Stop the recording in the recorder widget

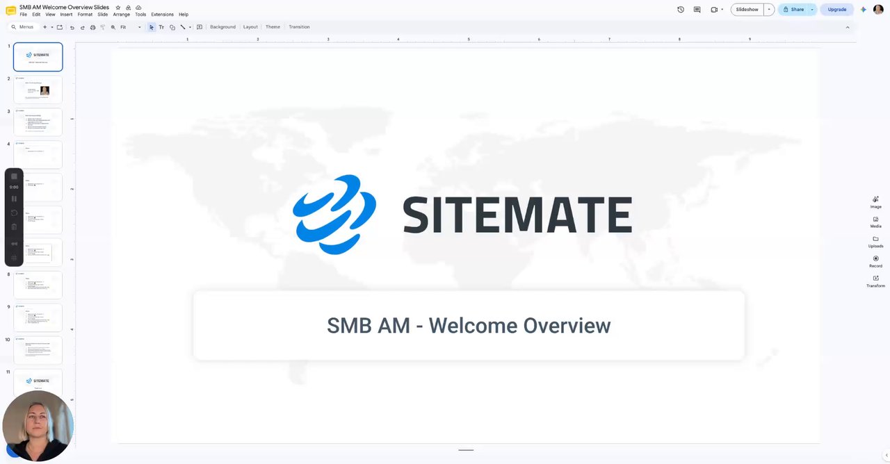(14, 176)
